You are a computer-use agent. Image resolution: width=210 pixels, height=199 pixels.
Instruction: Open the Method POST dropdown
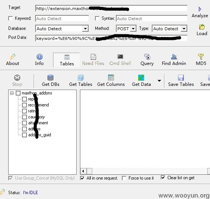(x=133, y=29)
